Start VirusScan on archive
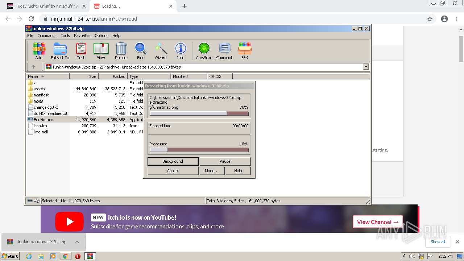 (204, 51)
